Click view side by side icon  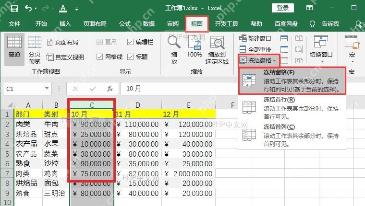tap(299, 38)
